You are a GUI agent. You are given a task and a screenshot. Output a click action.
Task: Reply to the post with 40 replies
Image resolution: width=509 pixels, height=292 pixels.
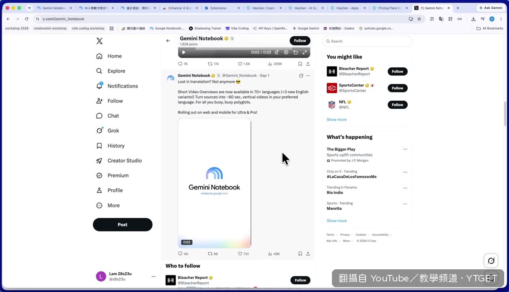[x=183, y=254]
